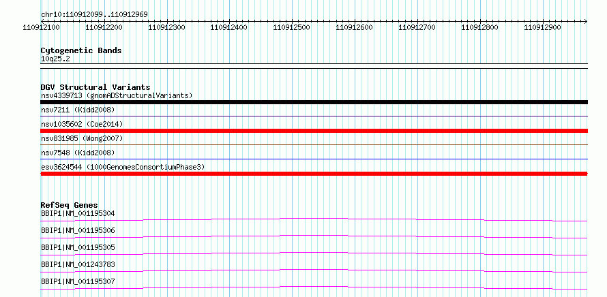Click ruler position 110912600
607x297 pixels.
(x=355, y=27)
